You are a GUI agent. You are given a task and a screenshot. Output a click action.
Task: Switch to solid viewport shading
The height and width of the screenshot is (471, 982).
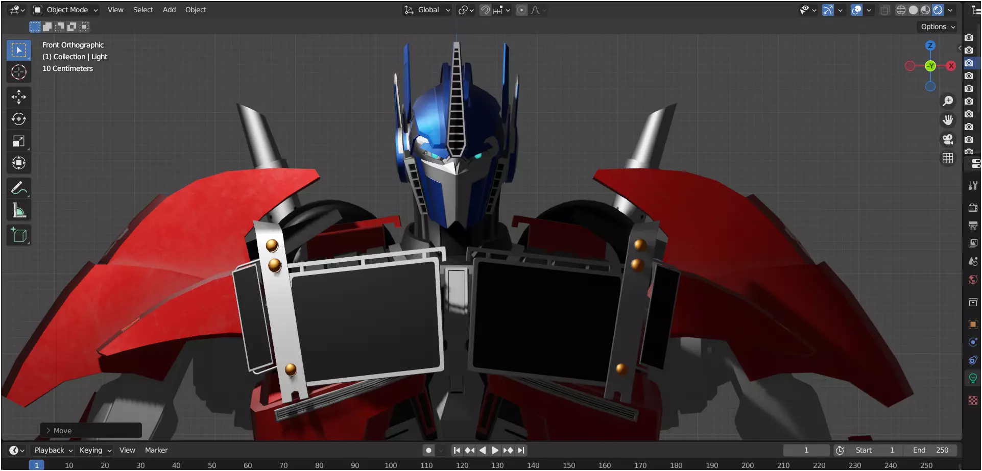click(x=913, y=10)
